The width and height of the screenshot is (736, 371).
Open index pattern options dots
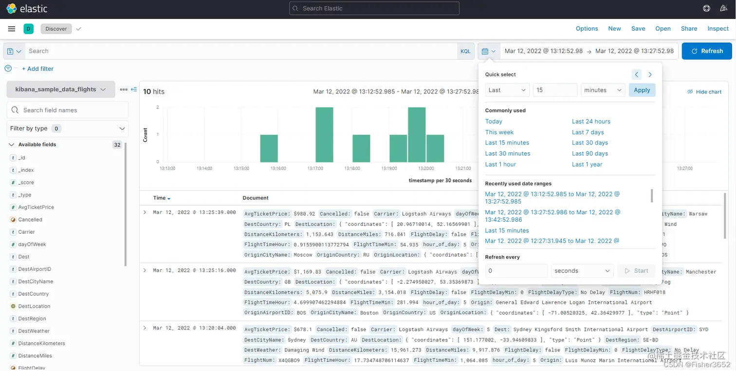pos(124,90)
